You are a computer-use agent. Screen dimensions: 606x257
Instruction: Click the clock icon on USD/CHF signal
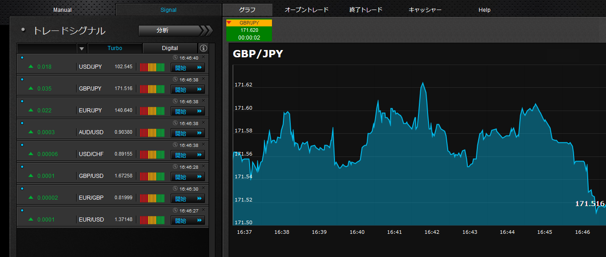176,145
